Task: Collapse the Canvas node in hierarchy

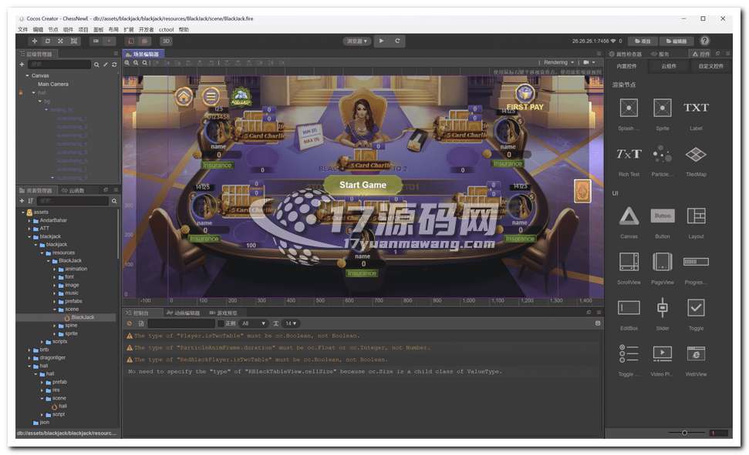Action: 27,75
